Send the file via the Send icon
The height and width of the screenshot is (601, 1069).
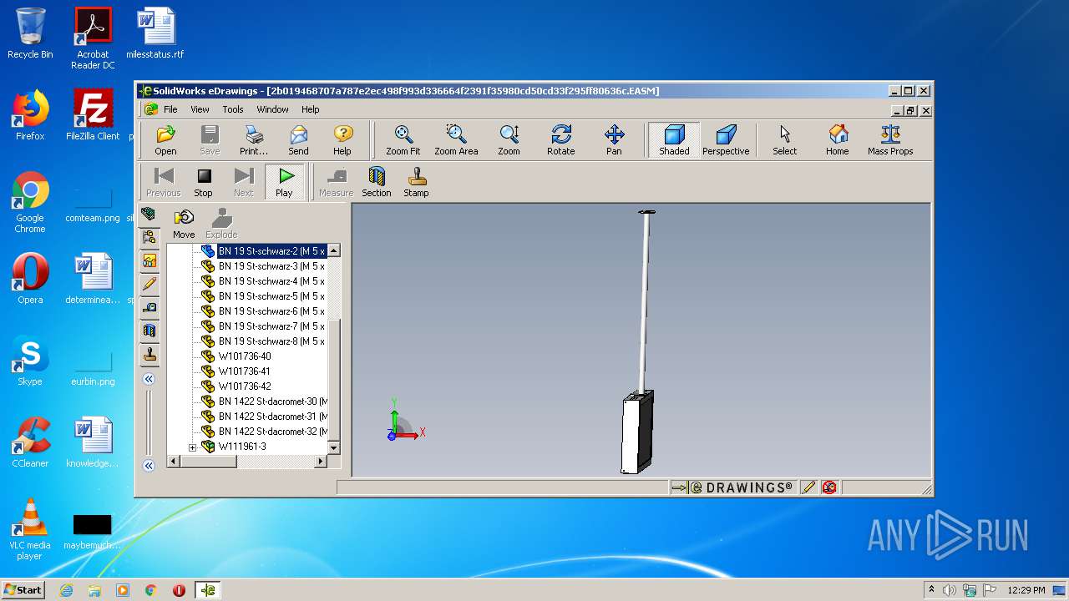tap(298, 139)
